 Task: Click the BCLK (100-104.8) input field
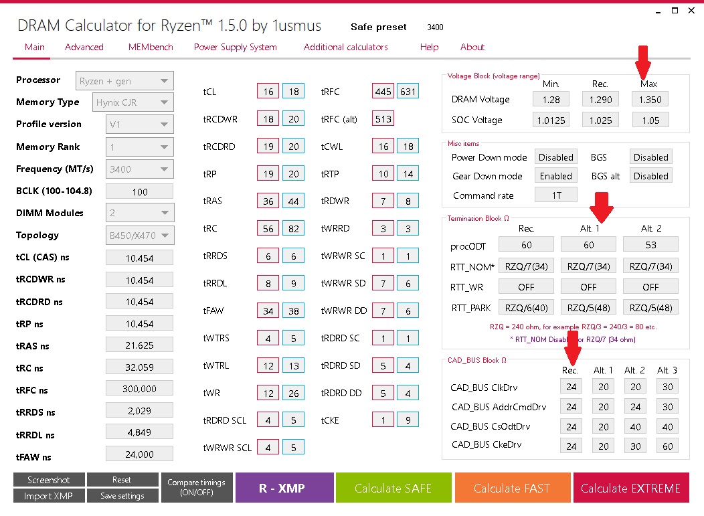point(140,191)
